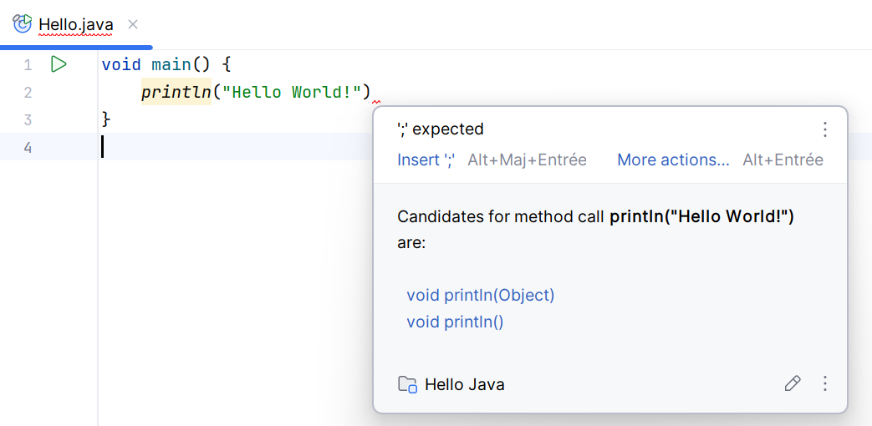Screen dimensions: 872x426
Task: Click the Hello Java module folder icon
Action: point(407,384)
